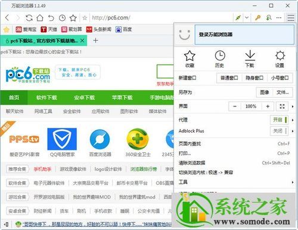Click 登录万能浏览器 login button
The image size is (298, 230).
click(244, 35)
